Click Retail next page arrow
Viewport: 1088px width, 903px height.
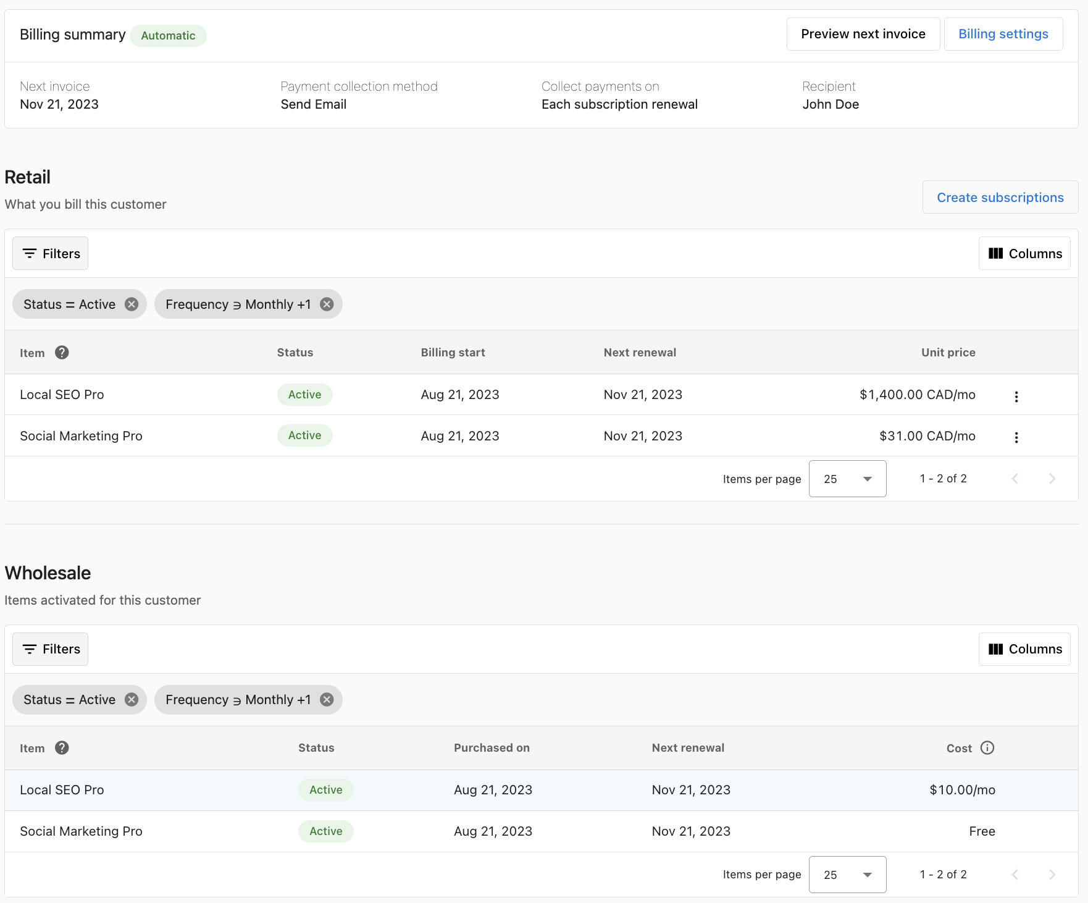[x=1052, y=479]
